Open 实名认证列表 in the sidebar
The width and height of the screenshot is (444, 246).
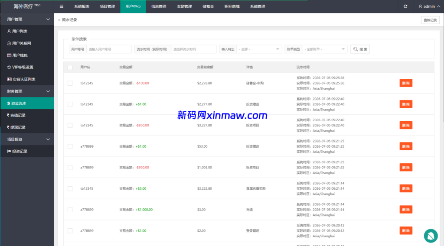(x=27, y=79)
